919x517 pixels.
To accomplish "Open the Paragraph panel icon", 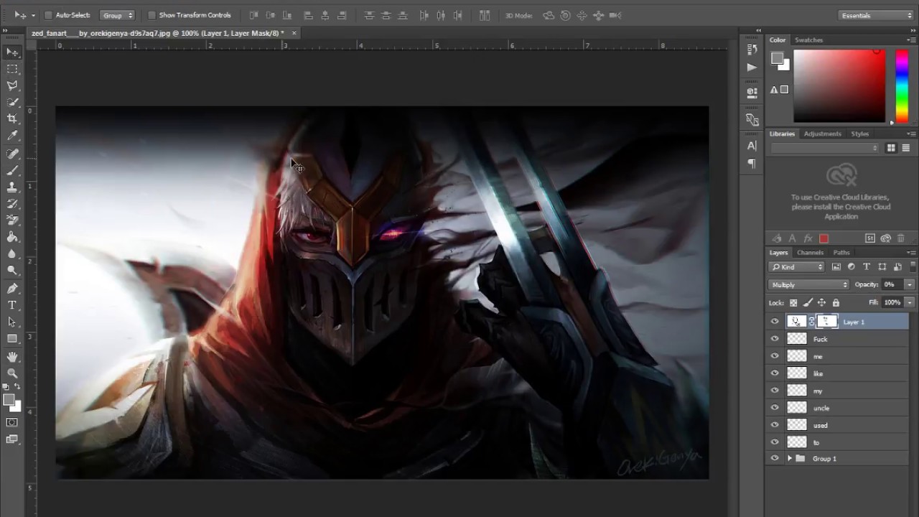I will point(752,163).
